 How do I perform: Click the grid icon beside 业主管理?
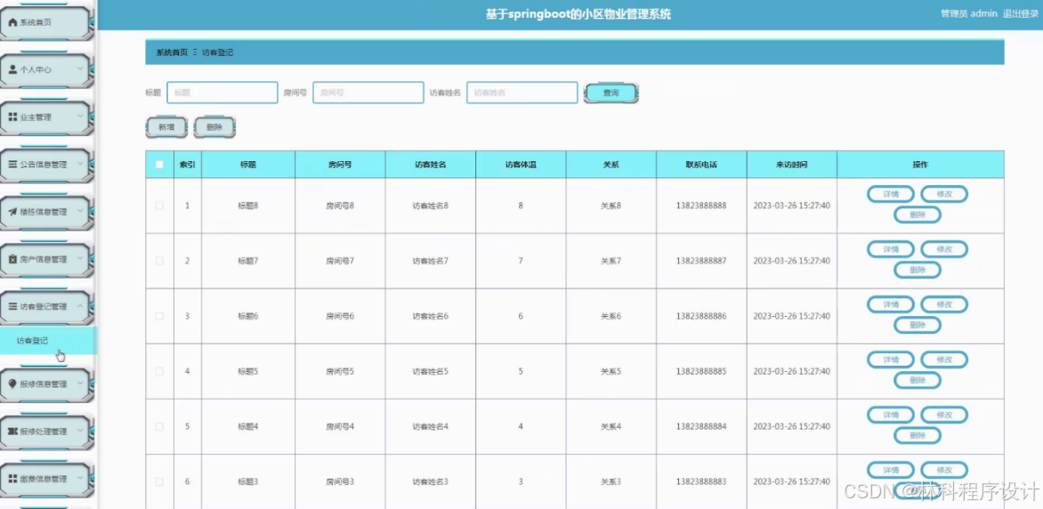pyautogui.click(x=12, y=117)
